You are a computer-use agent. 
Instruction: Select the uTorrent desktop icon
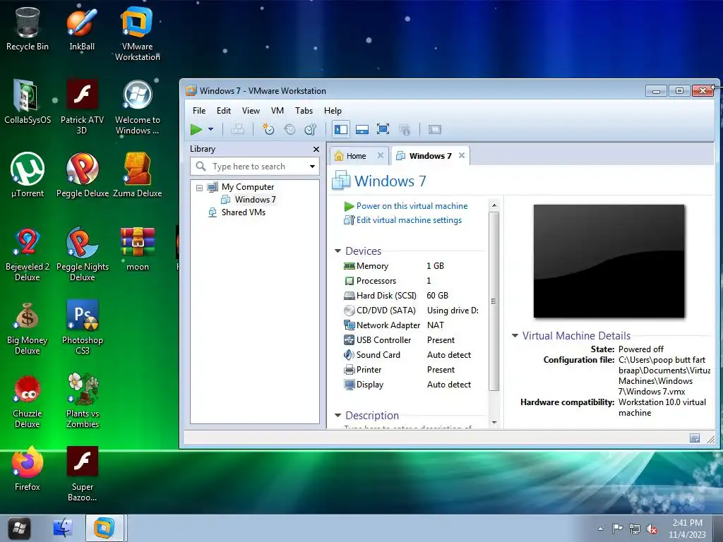coord(28,175)
